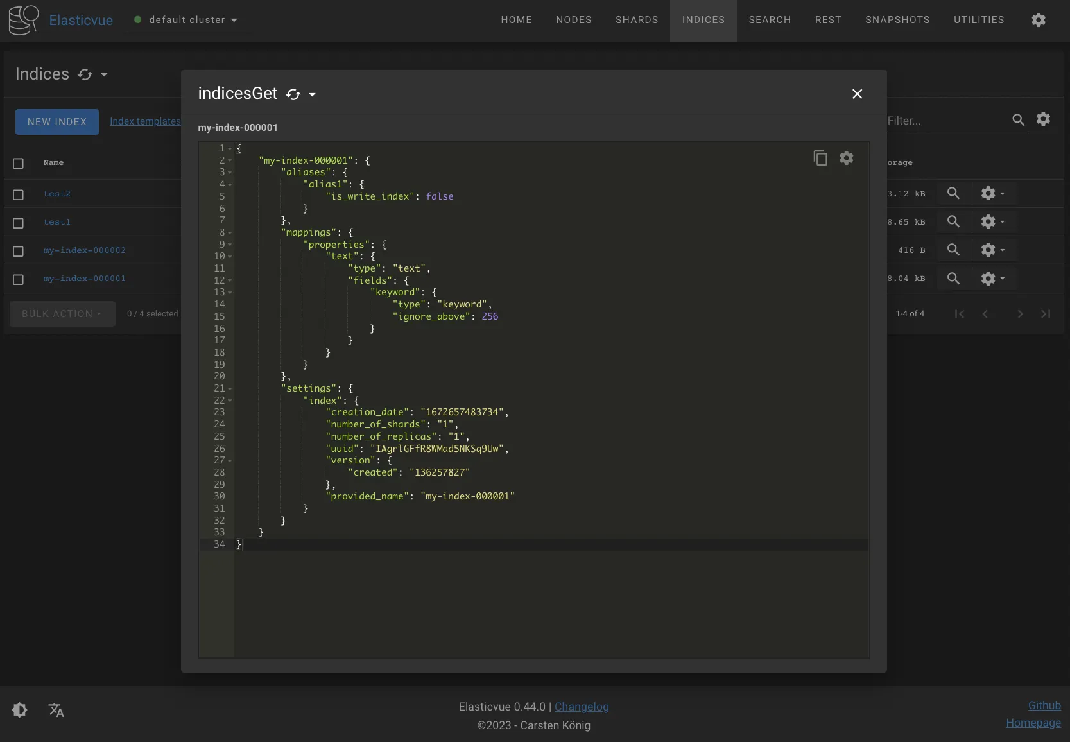Navigate to the Nodes tab
1070x742 pixels.
pos(574,20)
